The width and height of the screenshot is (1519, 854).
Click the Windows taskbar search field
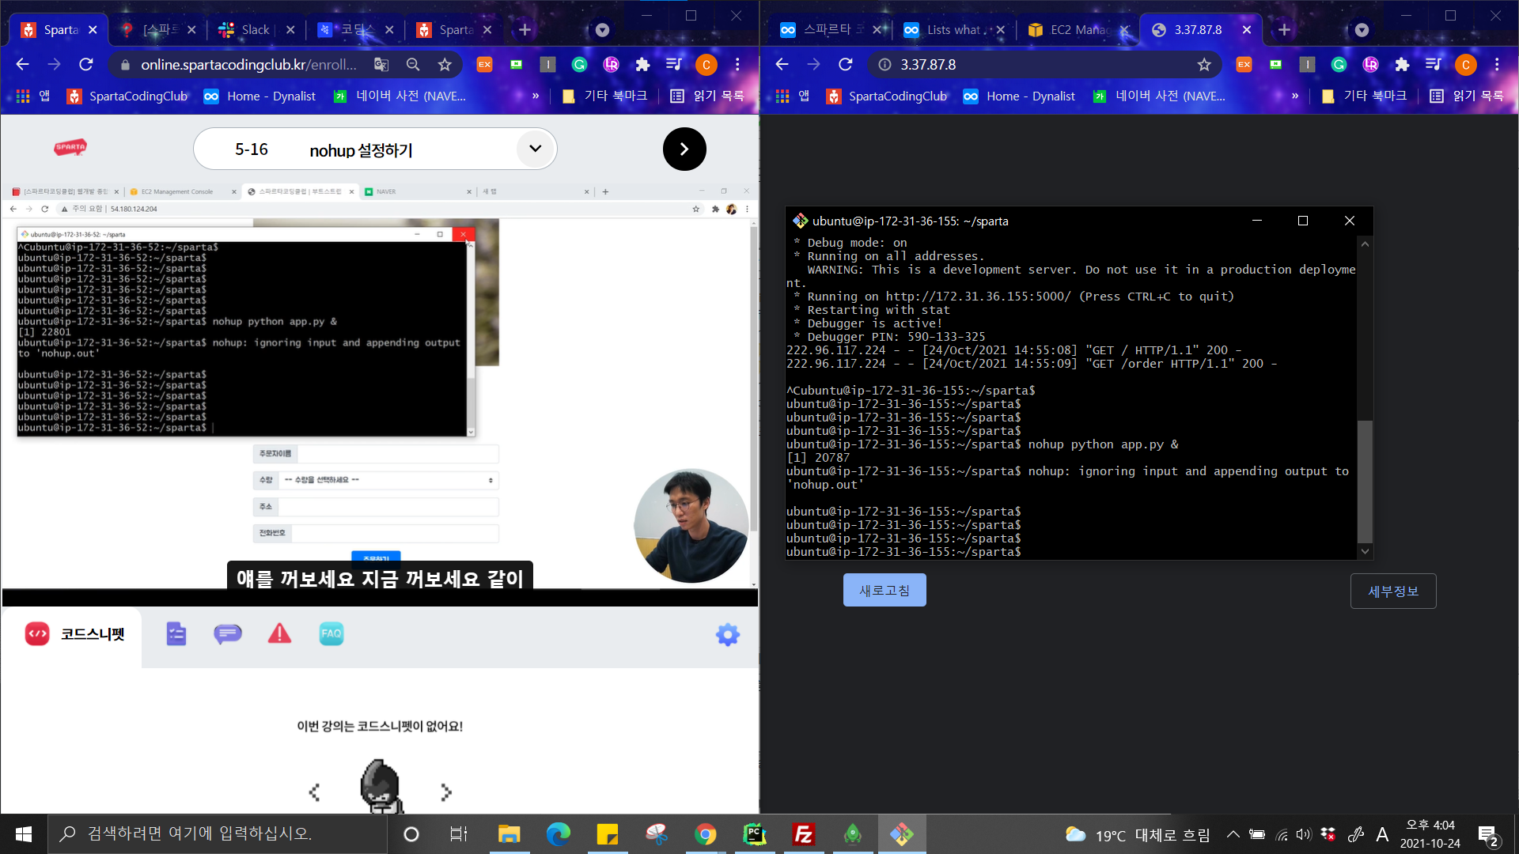coord(218,833)
